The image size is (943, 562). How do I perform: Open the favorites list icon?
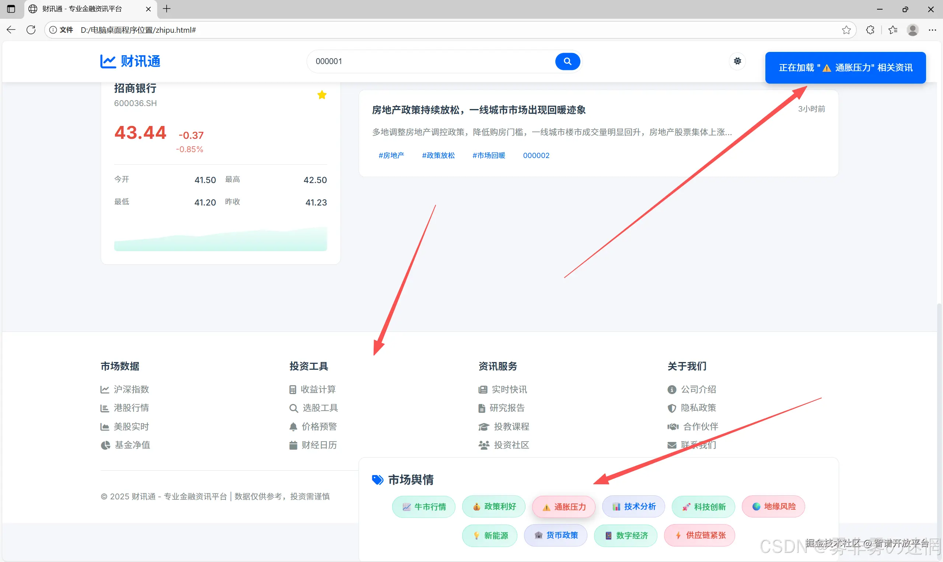(x=893, y=30)
